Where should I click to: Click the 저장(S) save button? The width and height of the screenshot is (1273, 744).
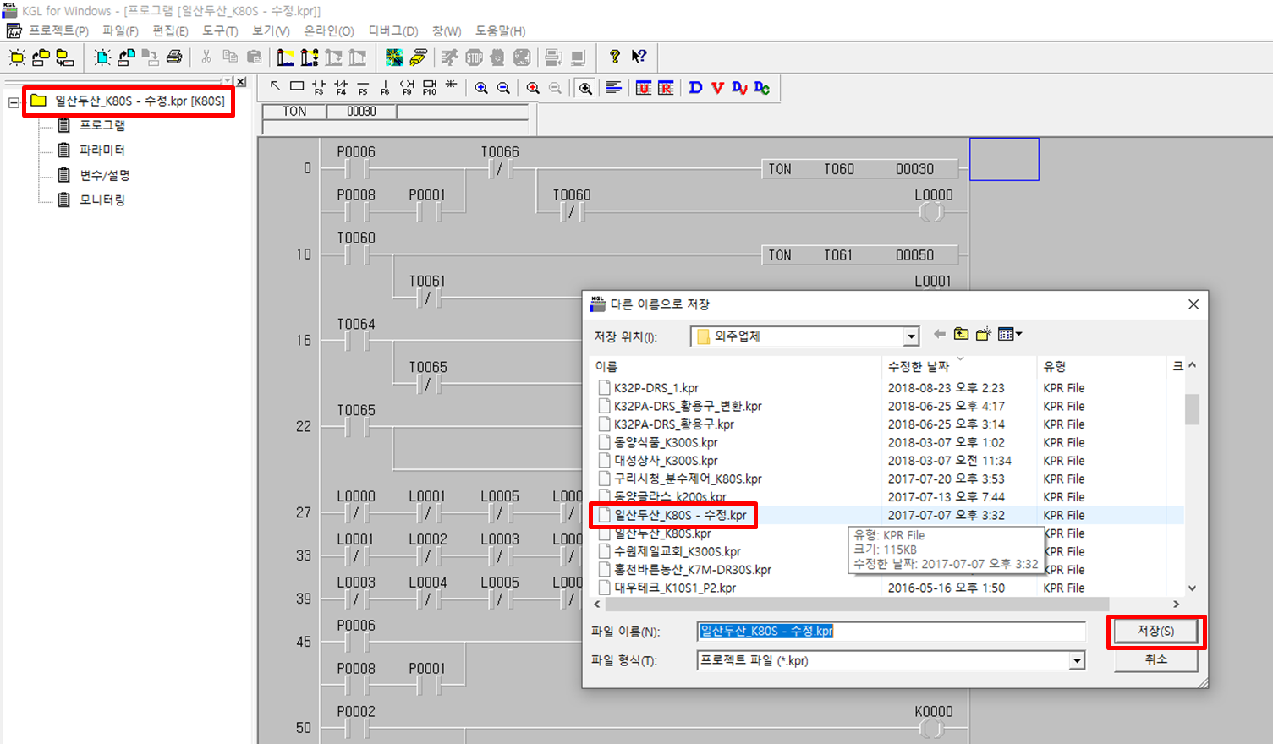[x=1155, y=631]
